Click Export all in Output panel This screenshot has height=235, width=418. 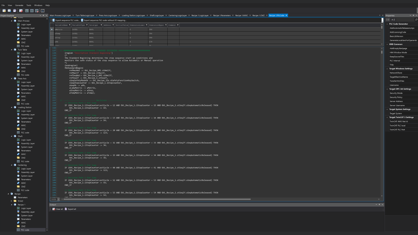point(70,209)
